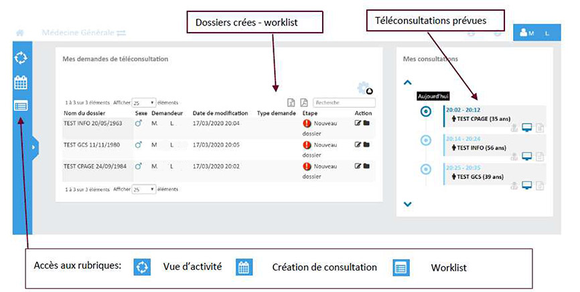Viewport: 580px width, 292px height.
Task: Click the alert icon in TEST CPAGE row
Action: (307, 166)
